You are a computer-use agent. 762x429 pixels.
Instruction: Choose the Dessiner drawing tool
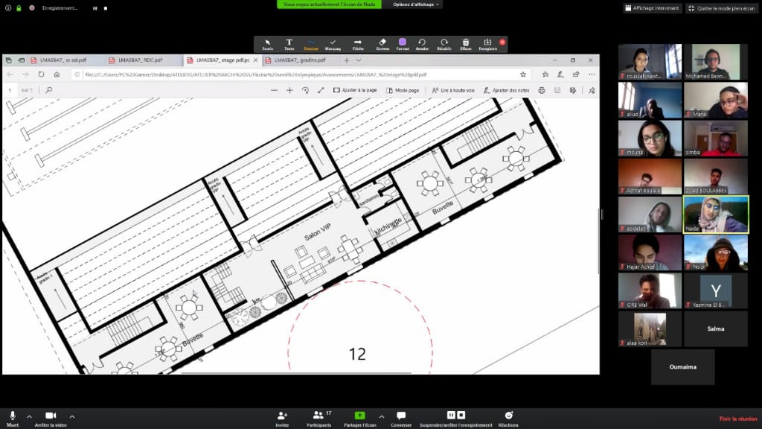[311, 44]
